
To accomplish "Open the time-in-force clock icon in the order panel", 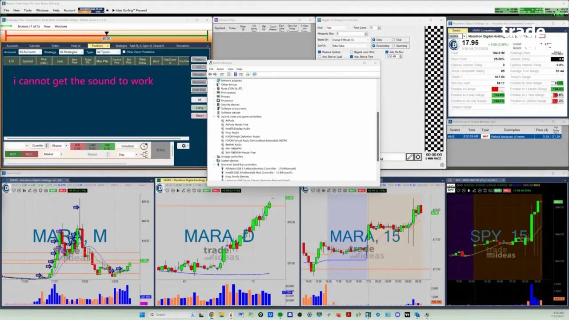I will pos(144,146).
